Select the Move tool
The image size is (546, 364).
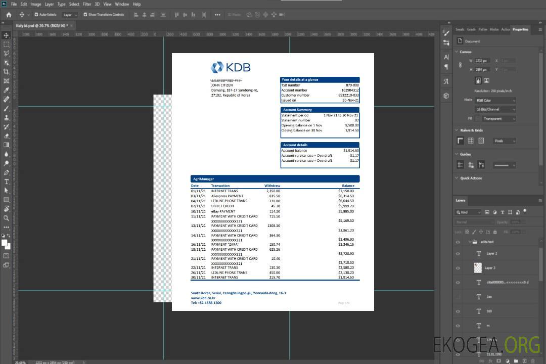[6, 35]
